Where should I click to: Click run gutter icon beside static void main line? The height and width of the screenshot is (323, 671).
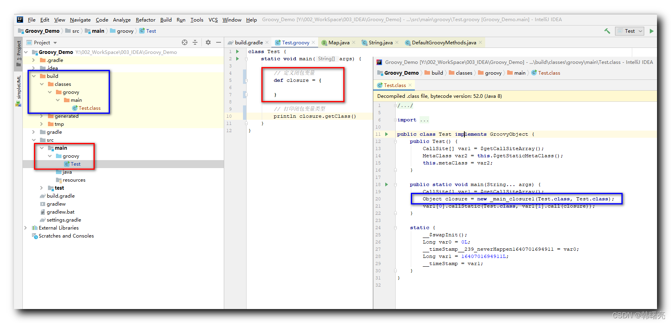[238, 59]
